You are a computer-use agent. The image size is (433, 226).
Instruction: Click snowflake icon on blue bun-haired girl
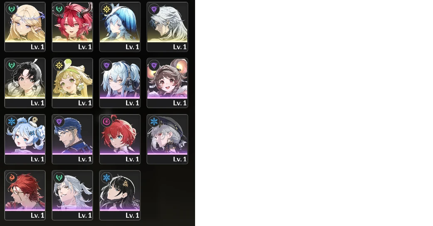pyautogui.click(x=12, y=122)
